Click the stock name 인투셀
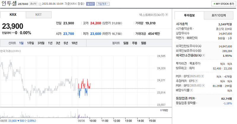This screenshot has width=237, height=124. pyautogui.click(x=9, y=4)
